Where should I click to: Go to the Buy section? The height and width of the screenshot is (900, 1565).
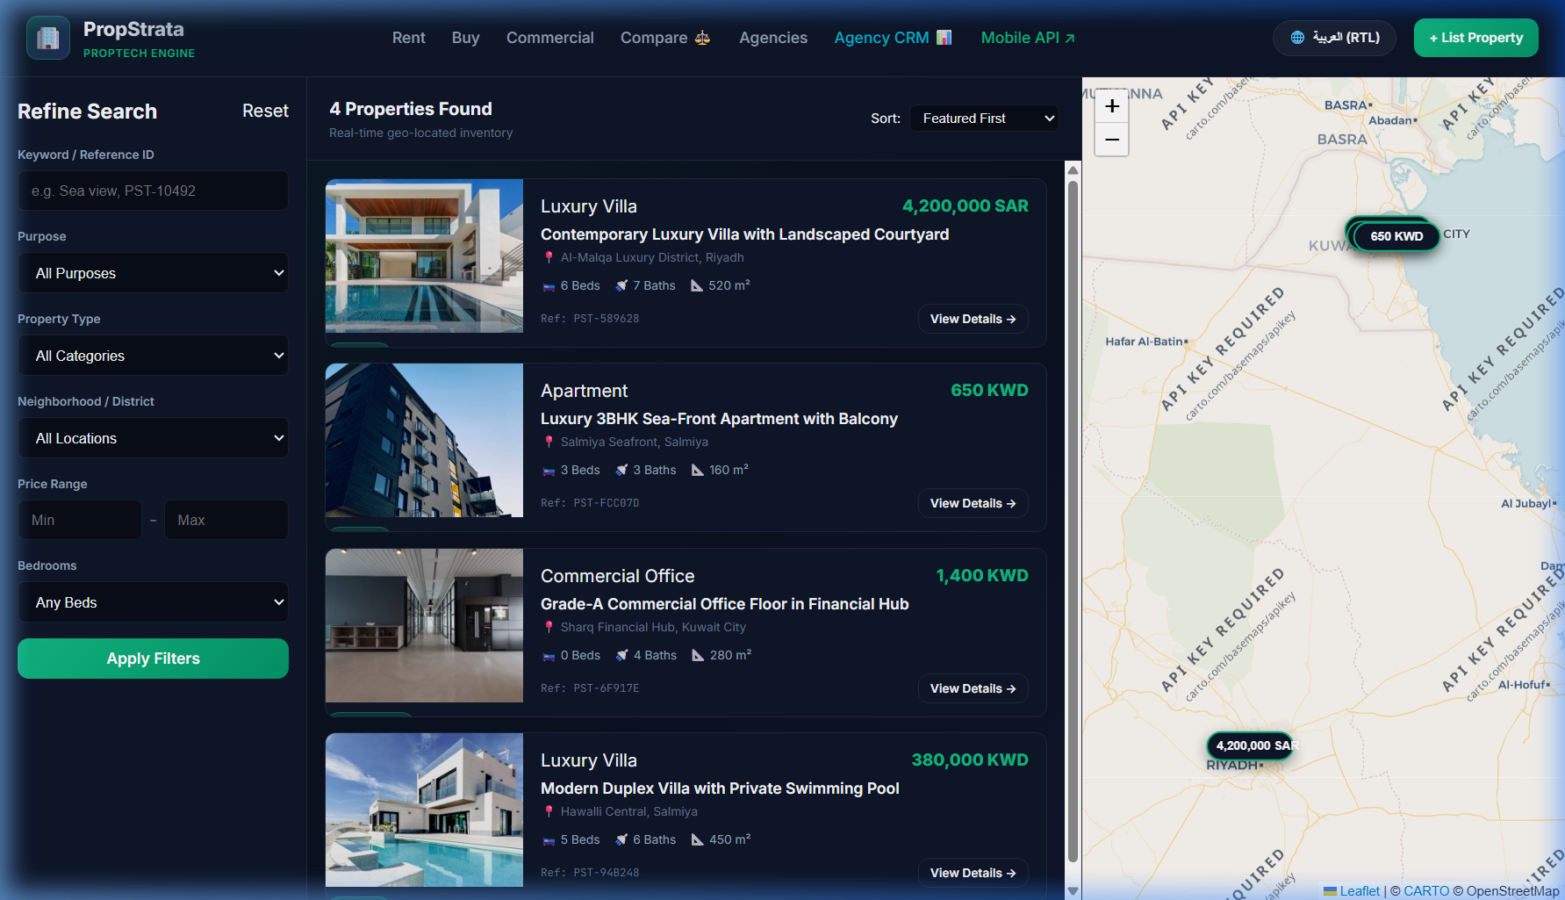pyautogui.click(x=465, y=38)
